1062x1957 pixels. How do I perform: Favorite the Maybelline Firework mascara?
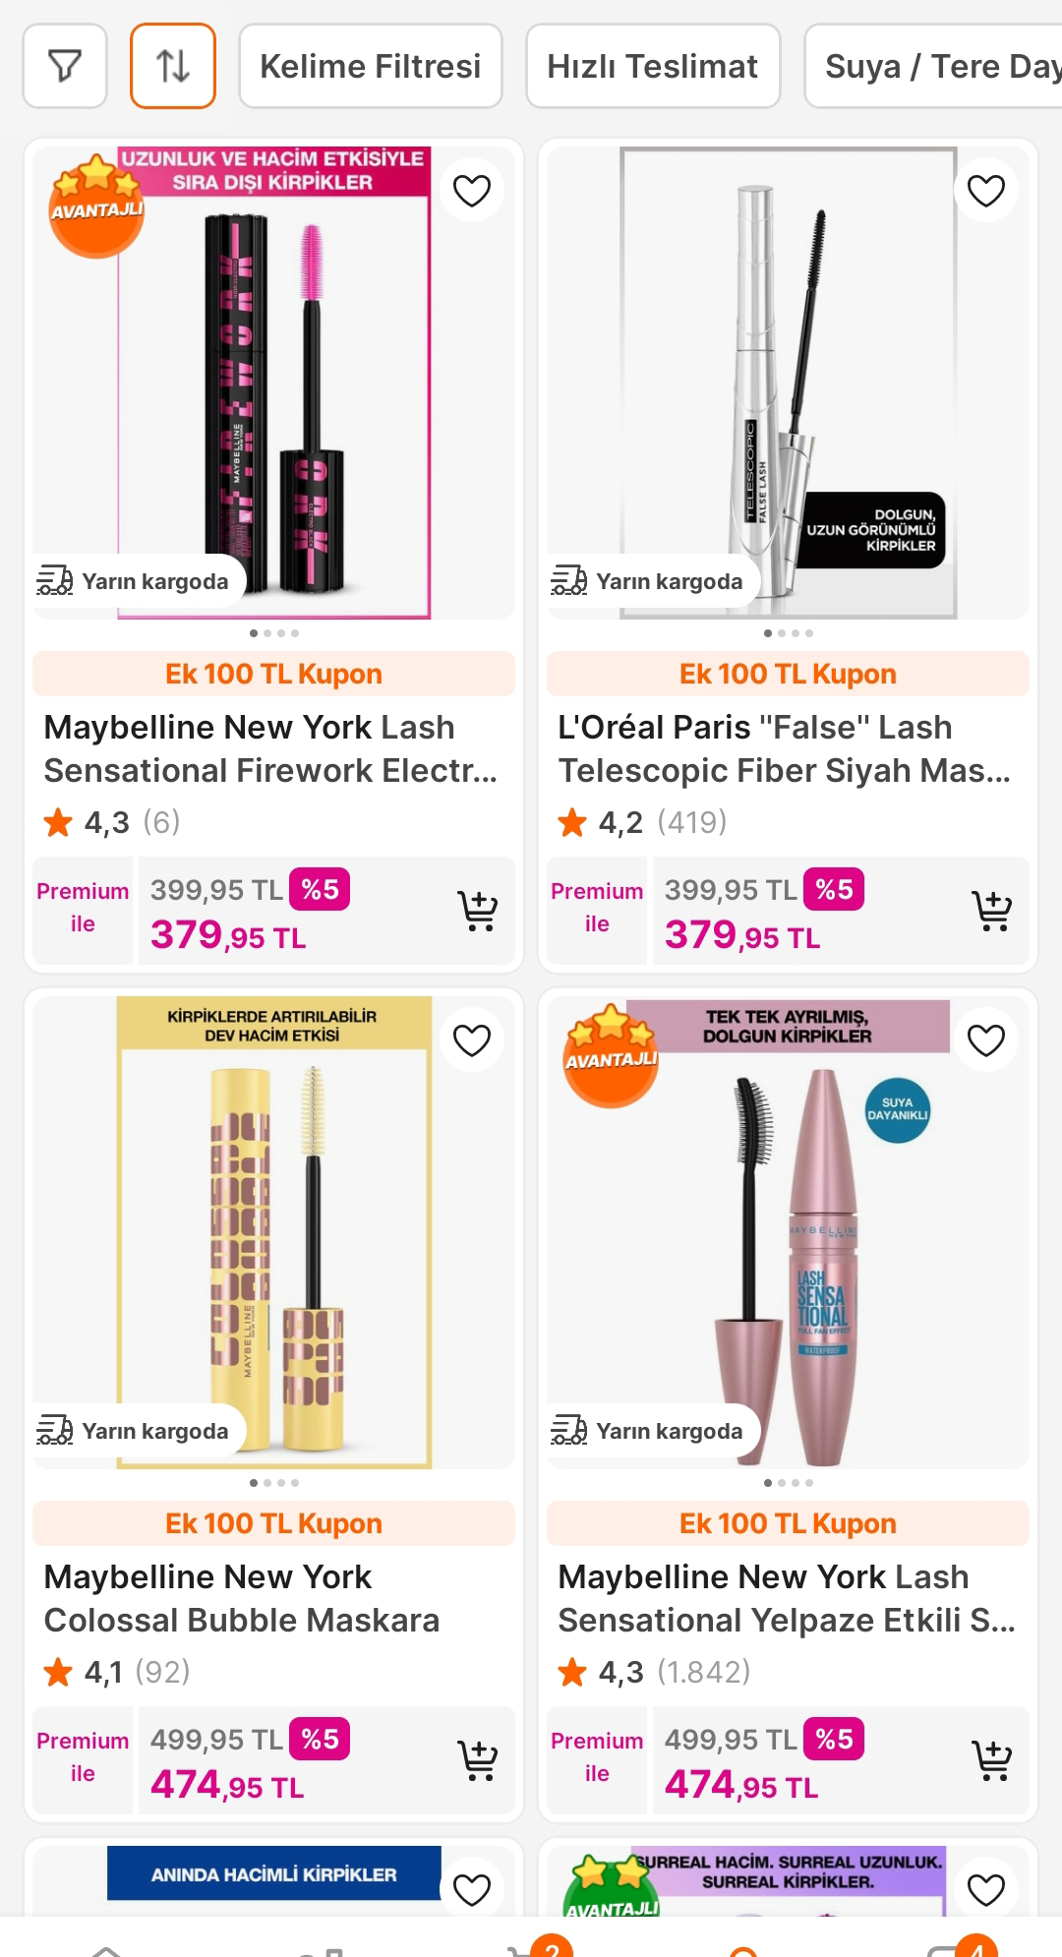tap(472, 190)
